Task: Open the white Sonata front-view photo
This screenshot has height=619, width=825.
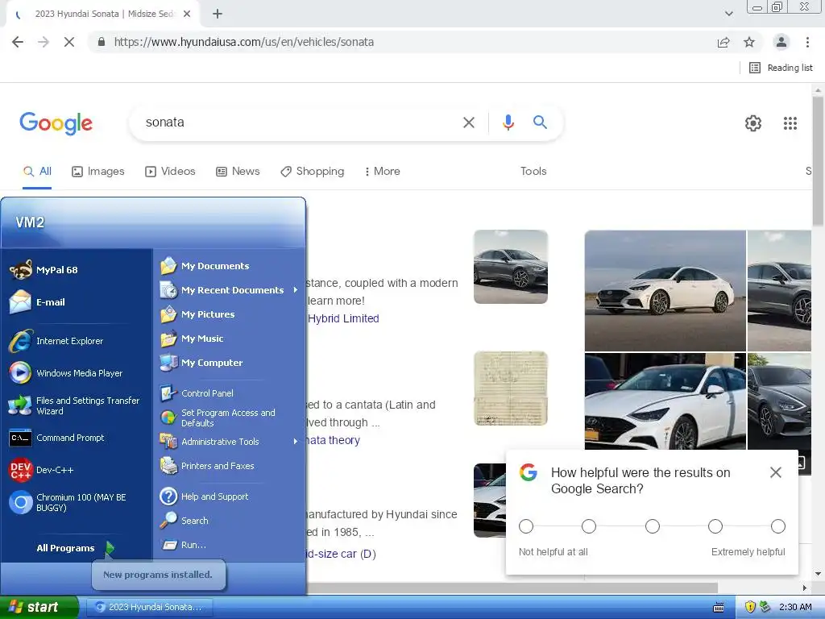Action: [665, 401]
